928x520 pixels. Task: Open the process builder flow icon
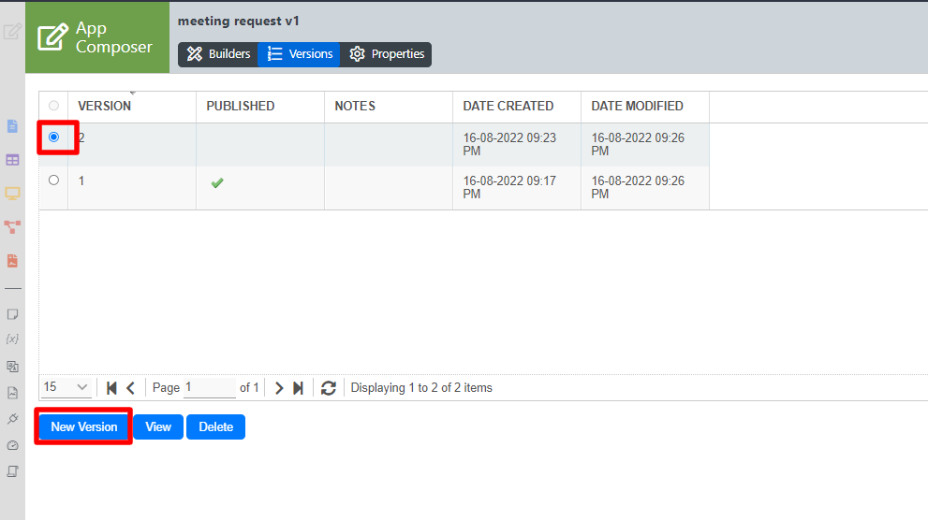[12, 227]
